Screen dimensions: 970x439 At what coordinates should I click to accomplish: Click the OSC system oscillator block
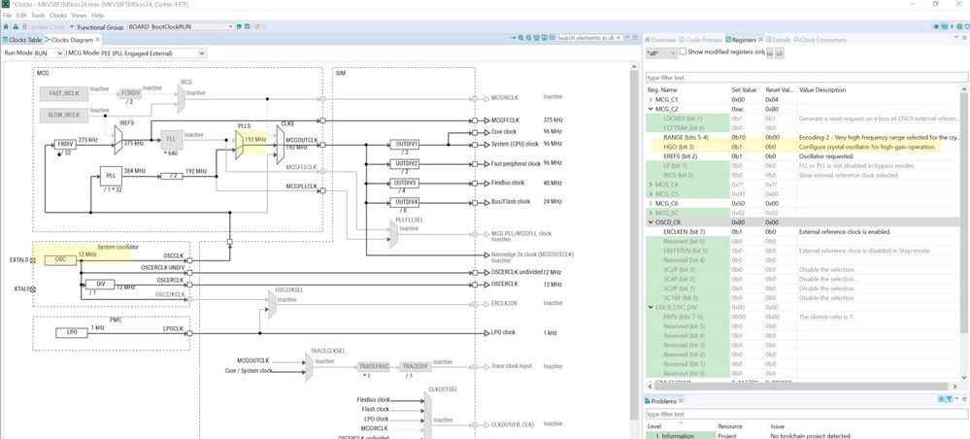click(x=60, y=260)
